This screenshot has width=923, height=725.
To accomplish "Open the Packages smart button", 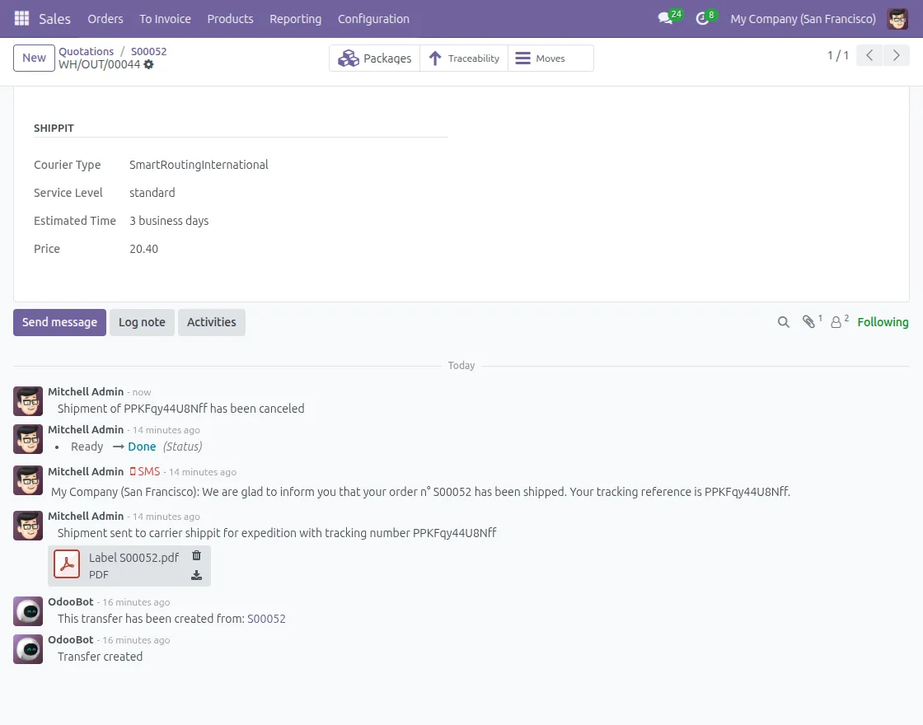I will [374, 58].
